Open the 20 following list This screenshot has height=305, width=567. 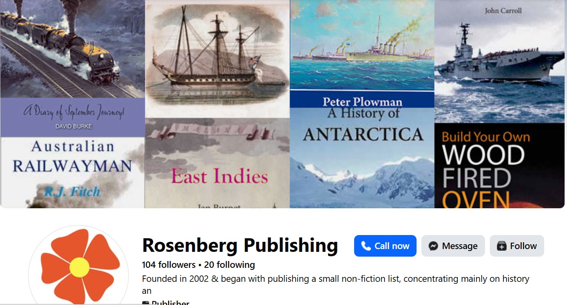229,265
